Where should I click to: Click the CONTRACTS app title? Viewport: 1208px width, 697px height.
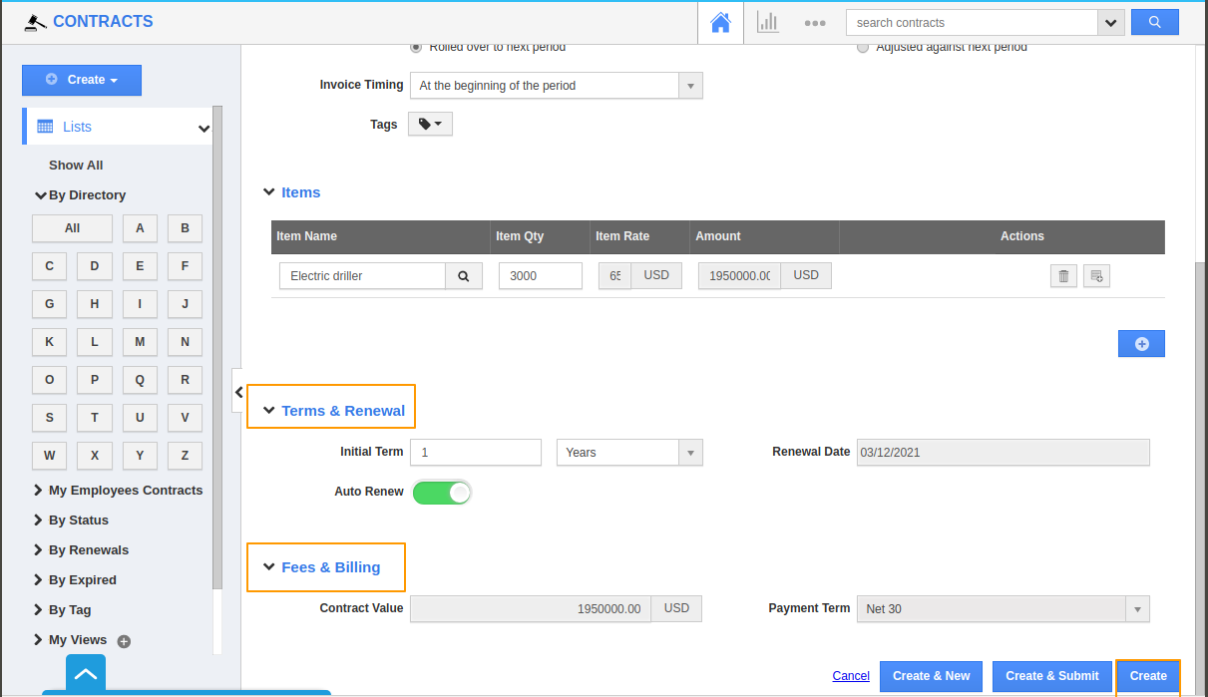tap(103, 21)
